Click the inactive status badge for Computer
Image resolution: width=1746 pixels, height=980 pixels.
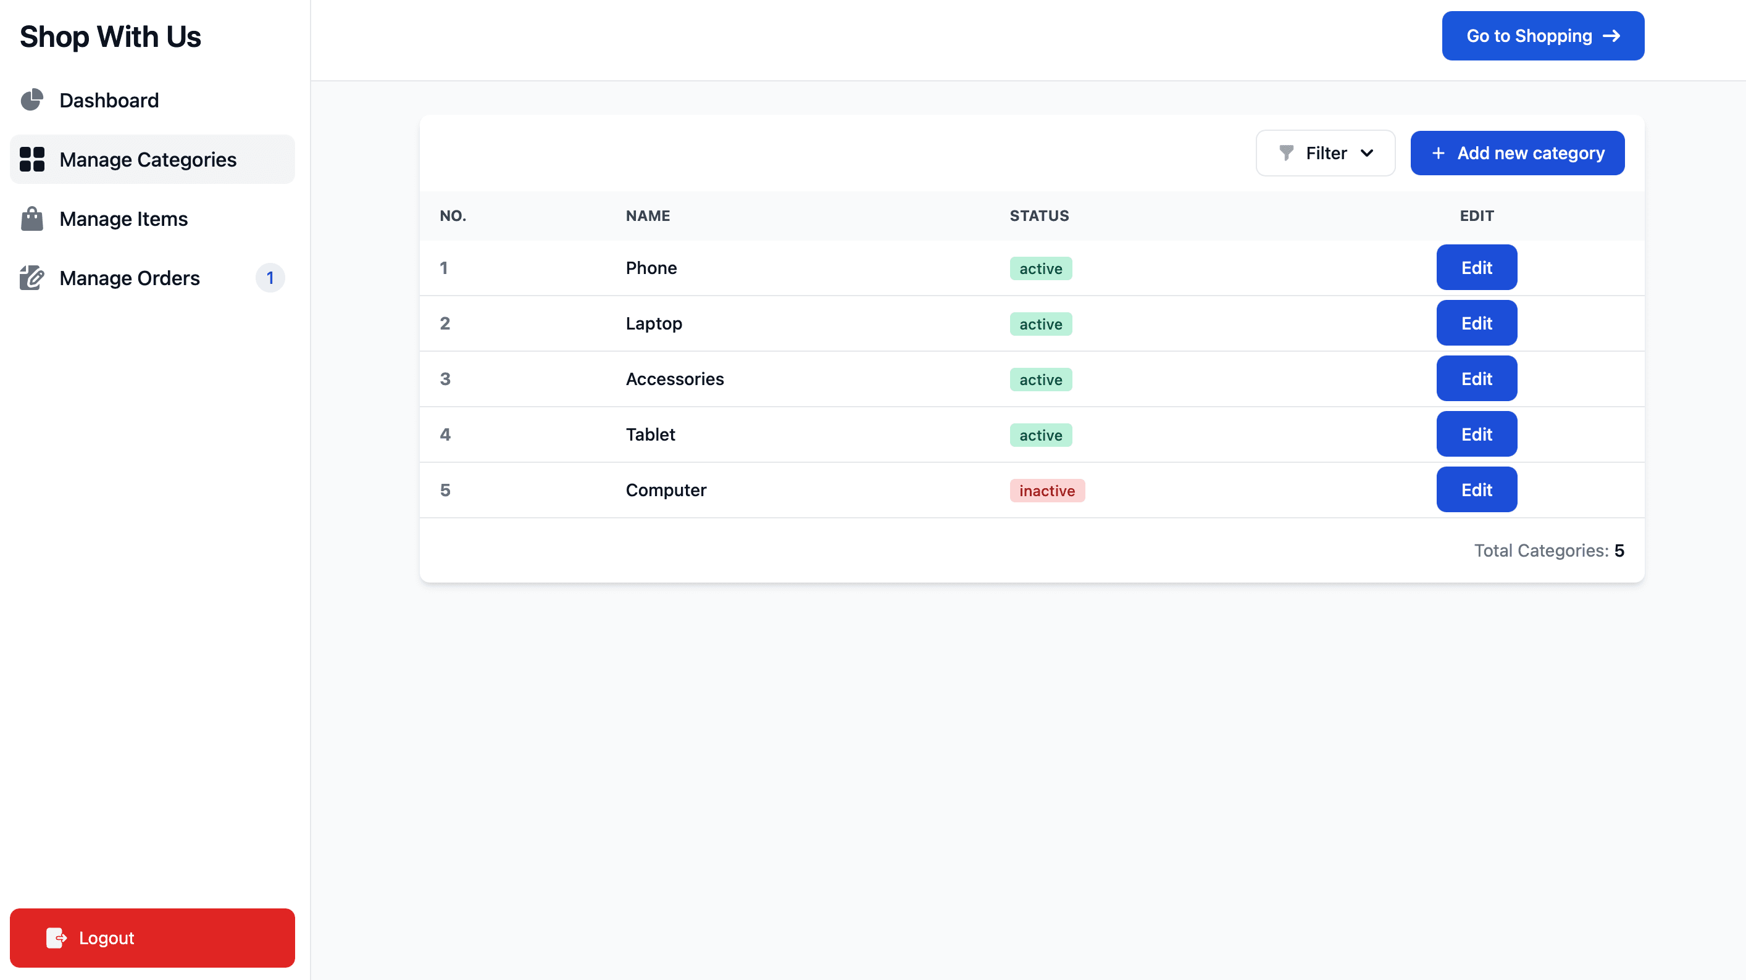tap(1046, 491)
